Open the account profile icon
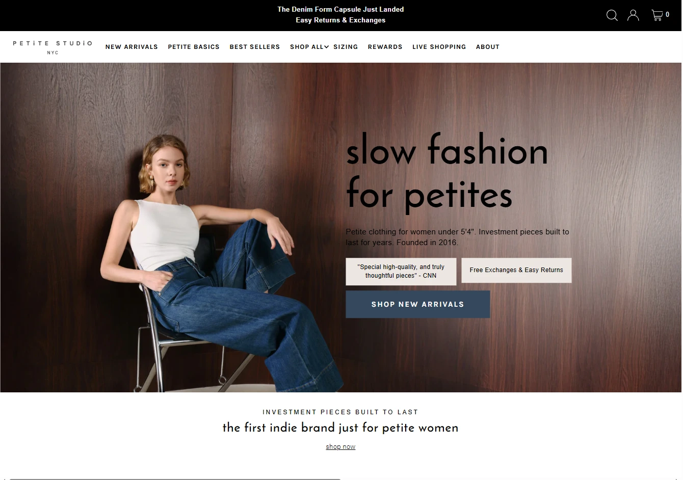Image resolution: width=683 pixels, height=480 pixels. pos(633,15)
